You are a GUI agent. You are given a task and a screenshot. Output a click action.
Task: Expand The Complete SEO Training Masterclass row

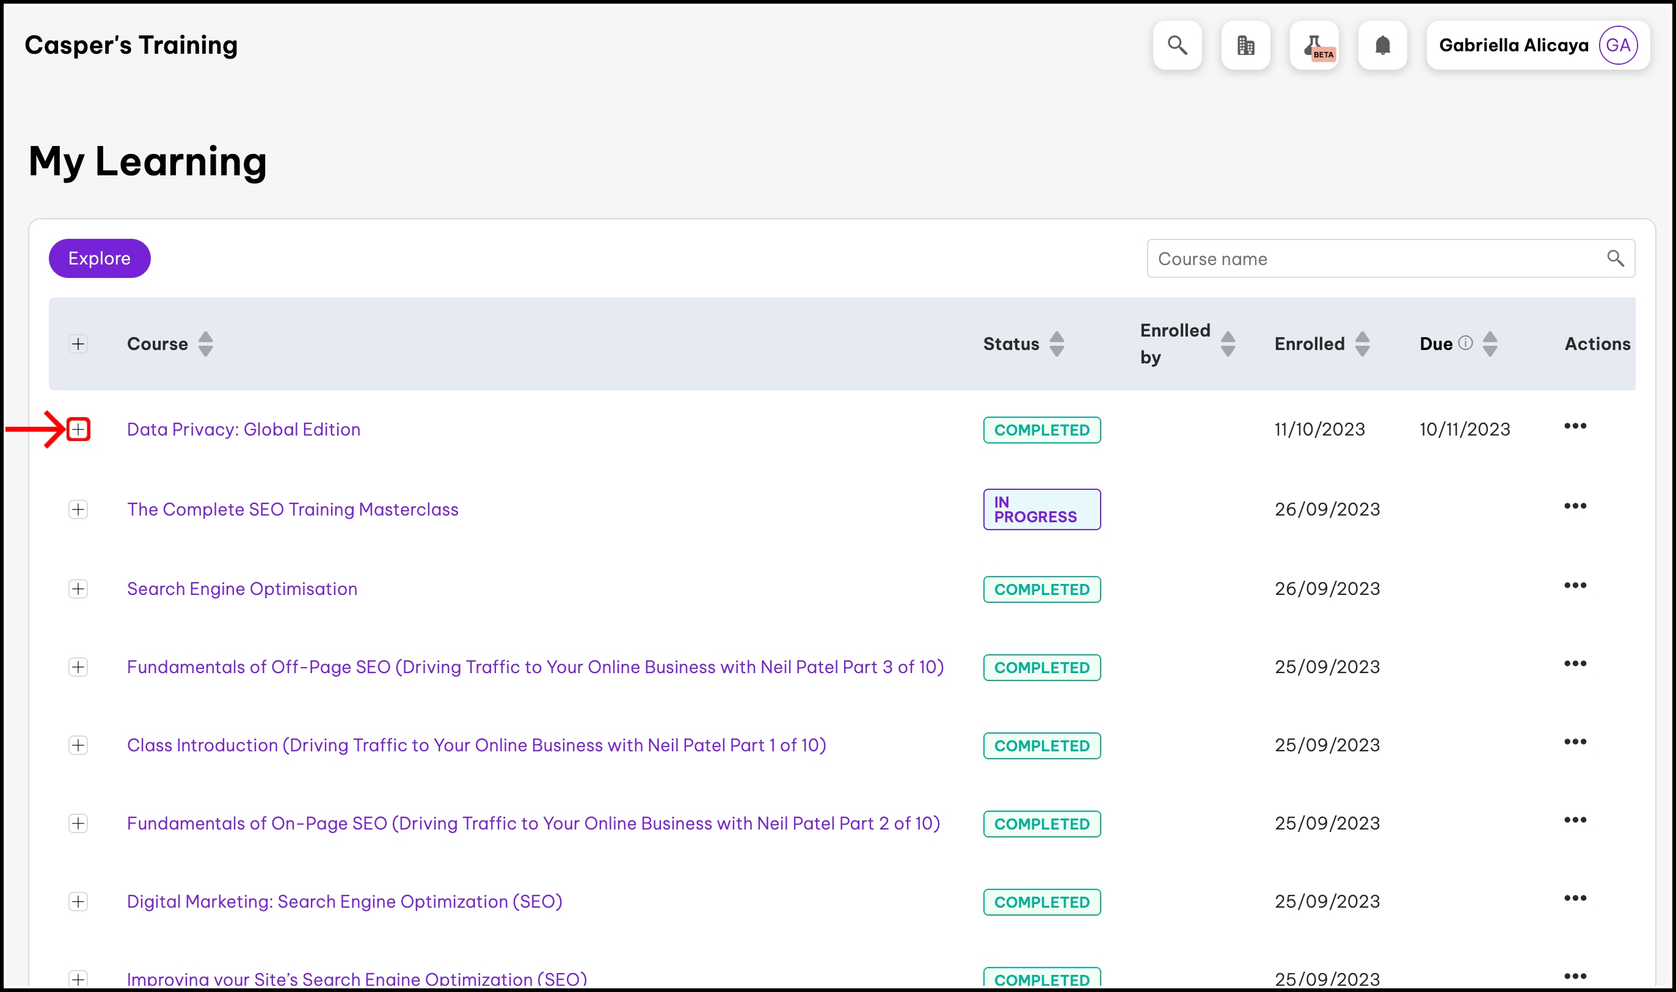coord(78,509)
